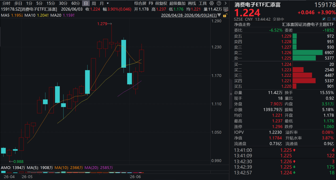The image size is (336, 180).
Task: Switch to 分时 intraday chart tab
Action: pyautogui.click(x=6, y=3)
